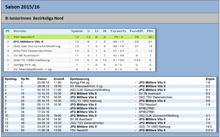Click date '20.09.15' in fixtures

coord(43,83)
